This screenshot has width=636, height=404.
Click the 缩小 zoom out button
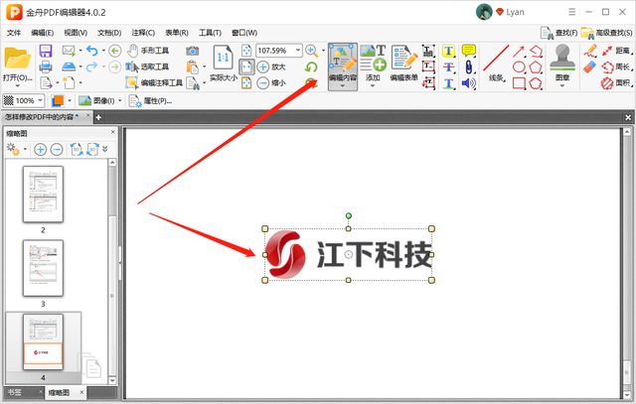click(271, 83)
